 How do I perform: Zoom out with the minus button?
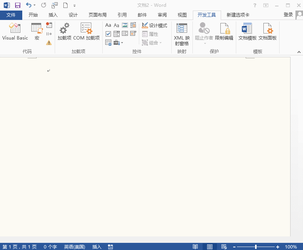(x=234, y=247)
